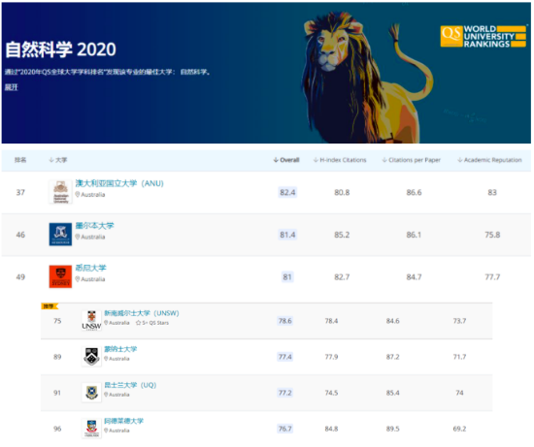
Task: Click UQ academic reputation value 74
Action: pyautogui.click(x=459, y=394)
